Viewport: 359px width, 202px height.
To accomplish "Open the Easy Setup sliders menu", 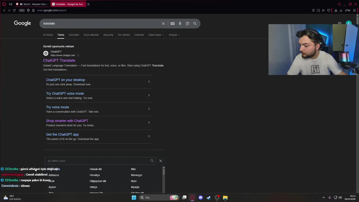I will pos(354,10).
